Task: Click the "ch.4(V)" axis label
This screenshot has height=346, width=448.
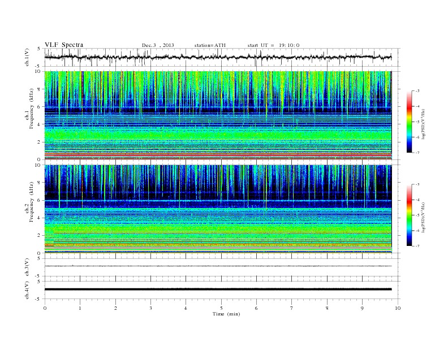Action: coord(27,290)
